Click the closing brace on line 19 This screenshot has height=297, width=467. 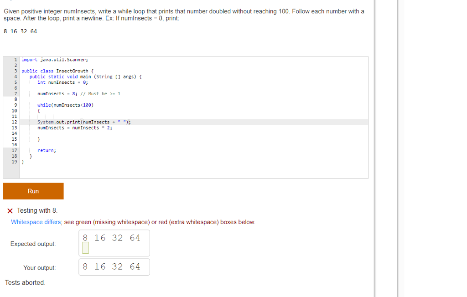(23, 161)
